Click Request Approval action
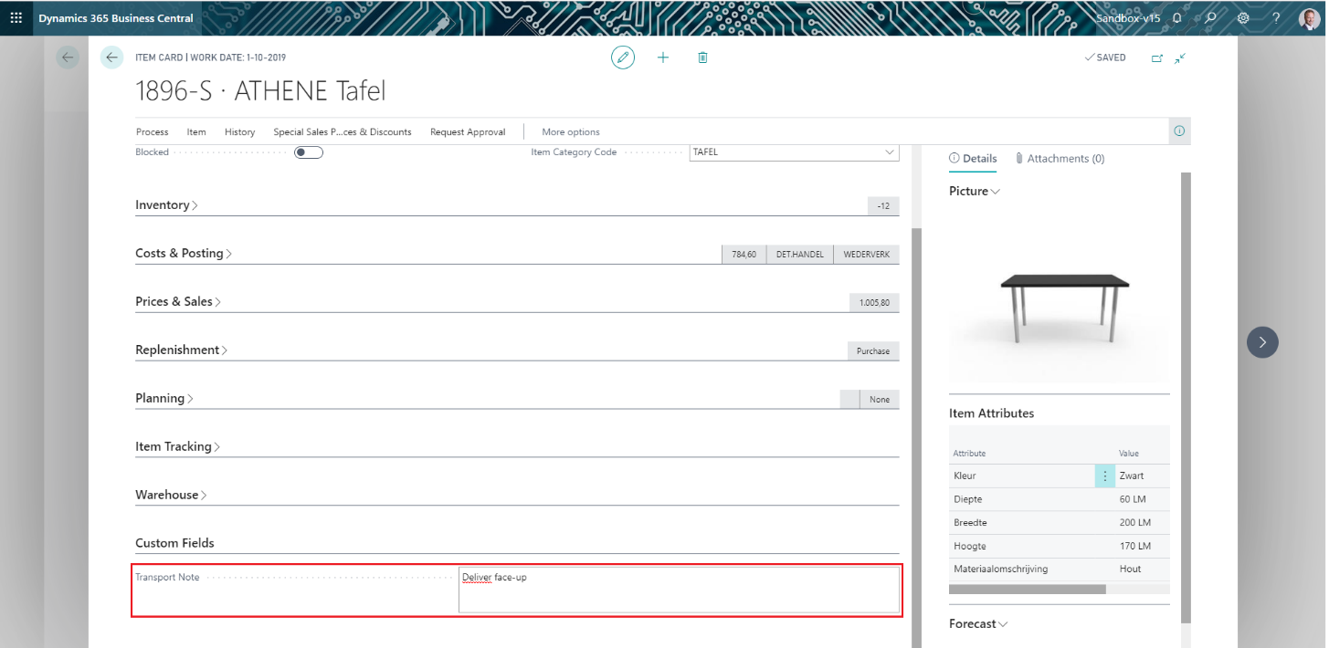 (468, 132)
